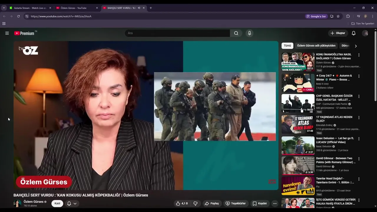Viewport: 377px width, 212px height.
Task: Click Google'a Sor button in address bar
Action: click(x=316, y=16)
